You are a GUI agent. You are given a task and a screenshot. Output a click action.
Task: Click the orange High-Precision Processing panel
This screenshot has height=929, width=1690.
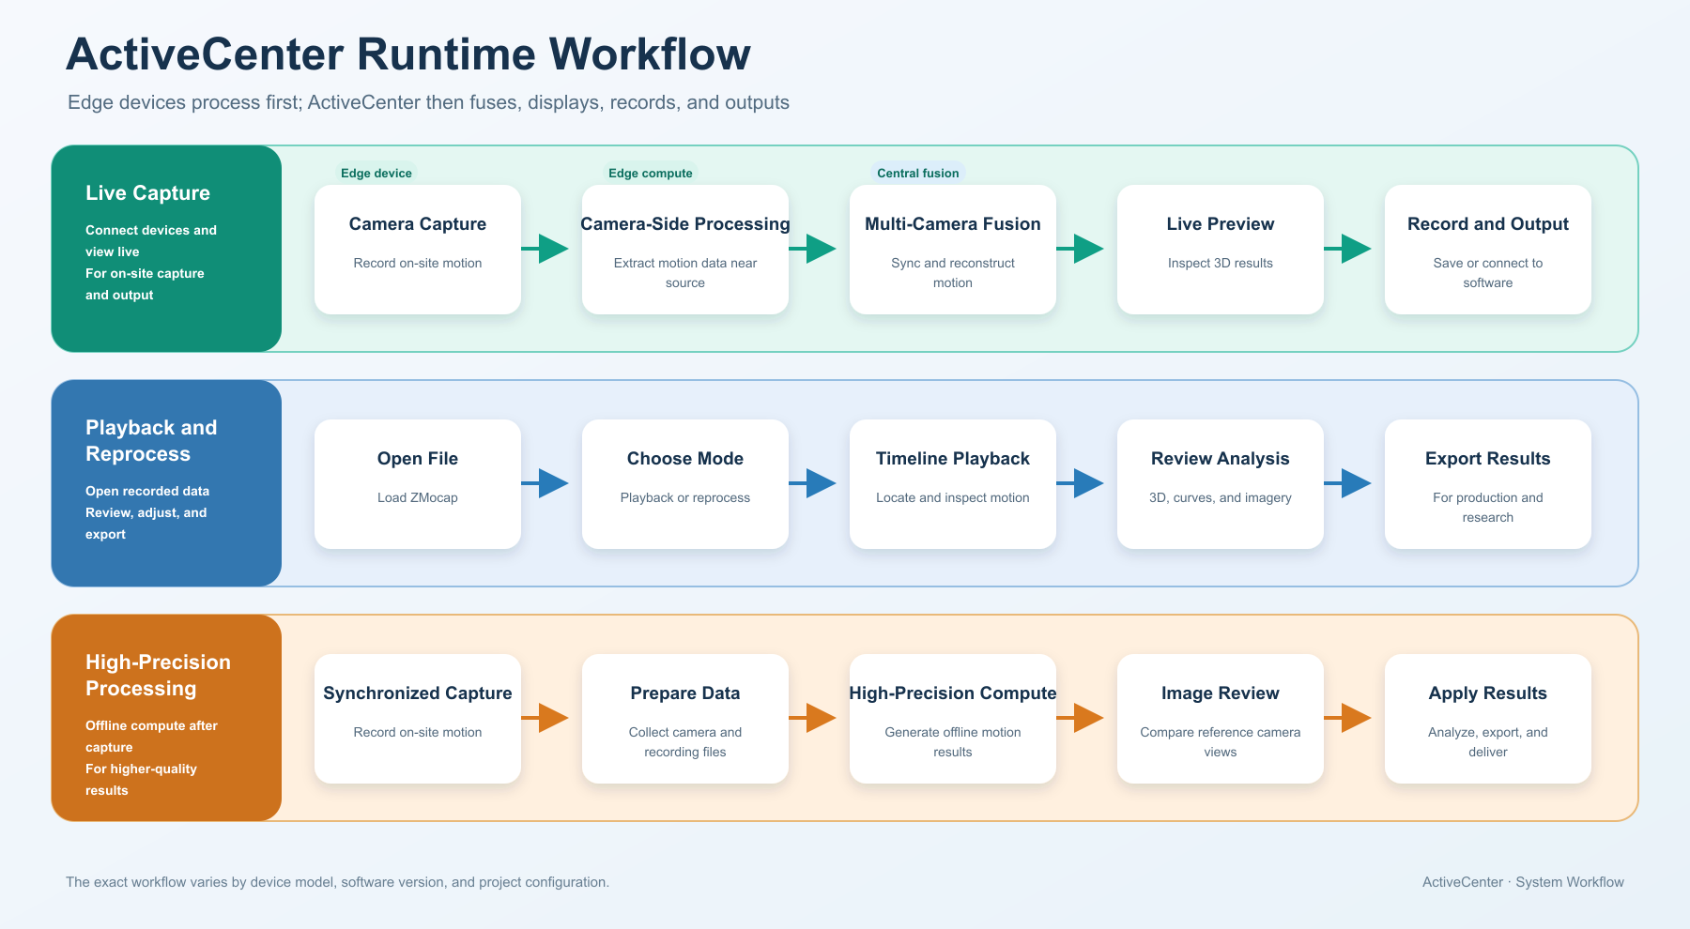tap(166, 718)
